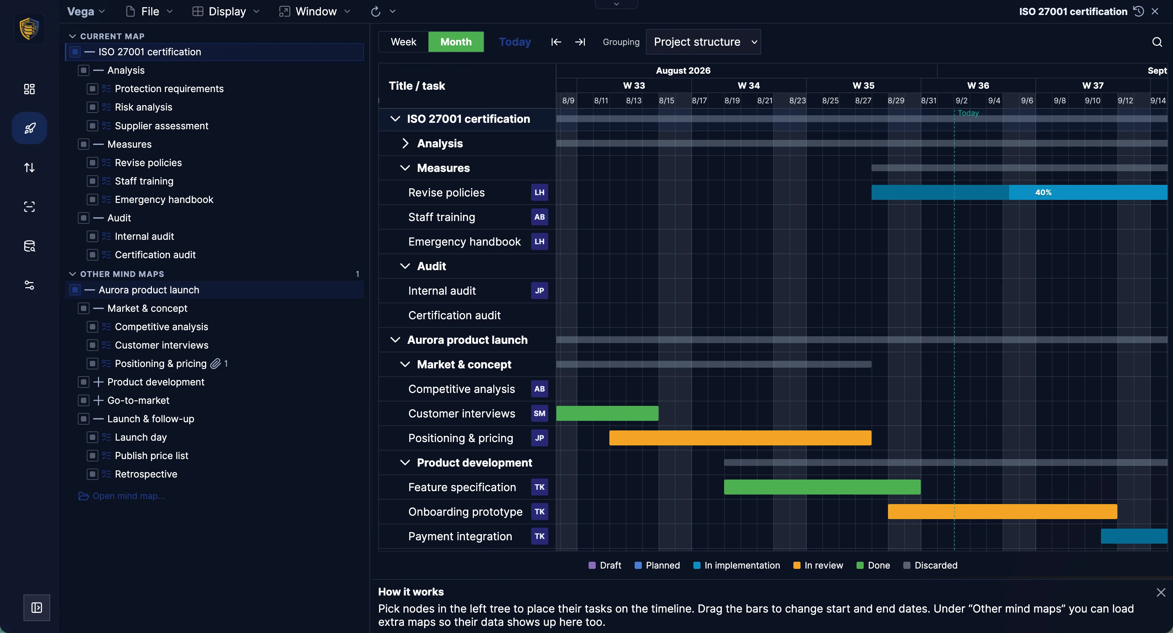Viewport: 1173px width, 633px height.
Task: Collapse Product development group in timeline
Action: click(x=405, y=463)
